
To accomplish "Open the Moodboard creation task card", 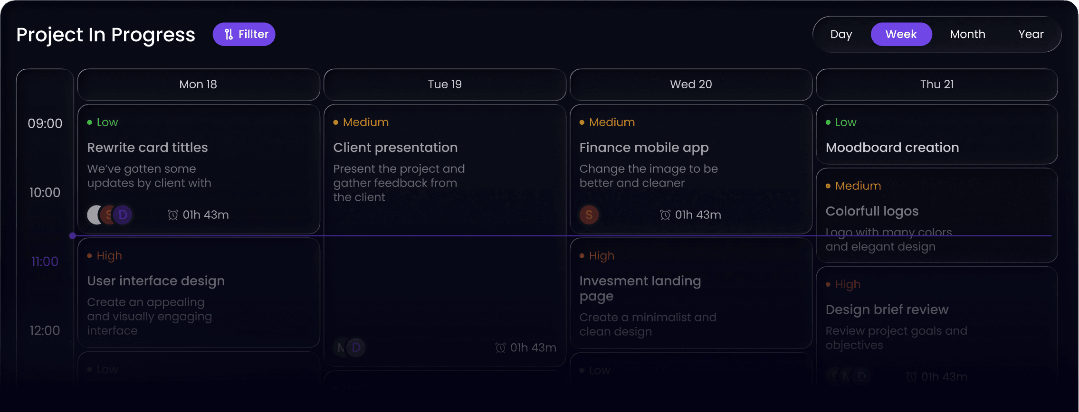I will pyautogui.click(x=936, y=135).
